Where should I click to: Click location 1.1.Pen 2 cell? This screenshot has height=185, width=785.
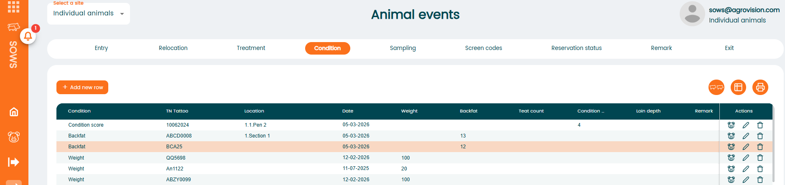pyautogui.click(x=255, y=125)
